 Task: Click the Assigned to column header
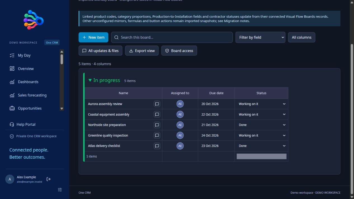click(x=180, y=93)
